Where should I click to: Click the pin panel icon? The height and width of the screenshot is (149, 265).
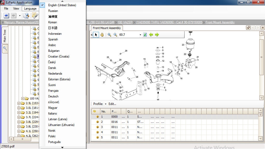pyautogui.click(x=248, y=27)
